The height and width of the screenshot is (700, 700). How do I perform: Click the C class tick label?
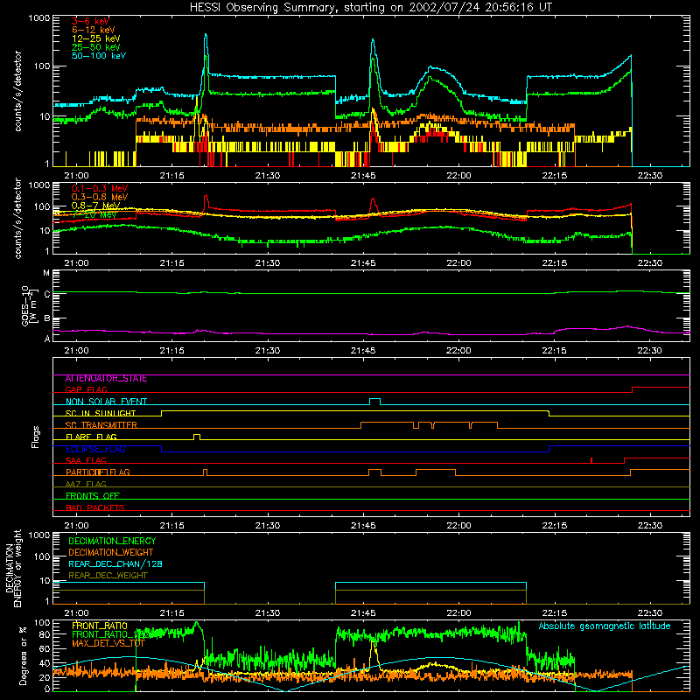point(47,295)
